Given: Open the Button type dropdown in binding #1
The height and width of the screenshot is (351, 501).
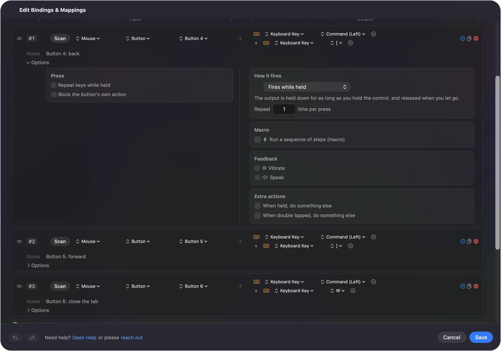Looking at the screenshot, I should pos(138,38).
